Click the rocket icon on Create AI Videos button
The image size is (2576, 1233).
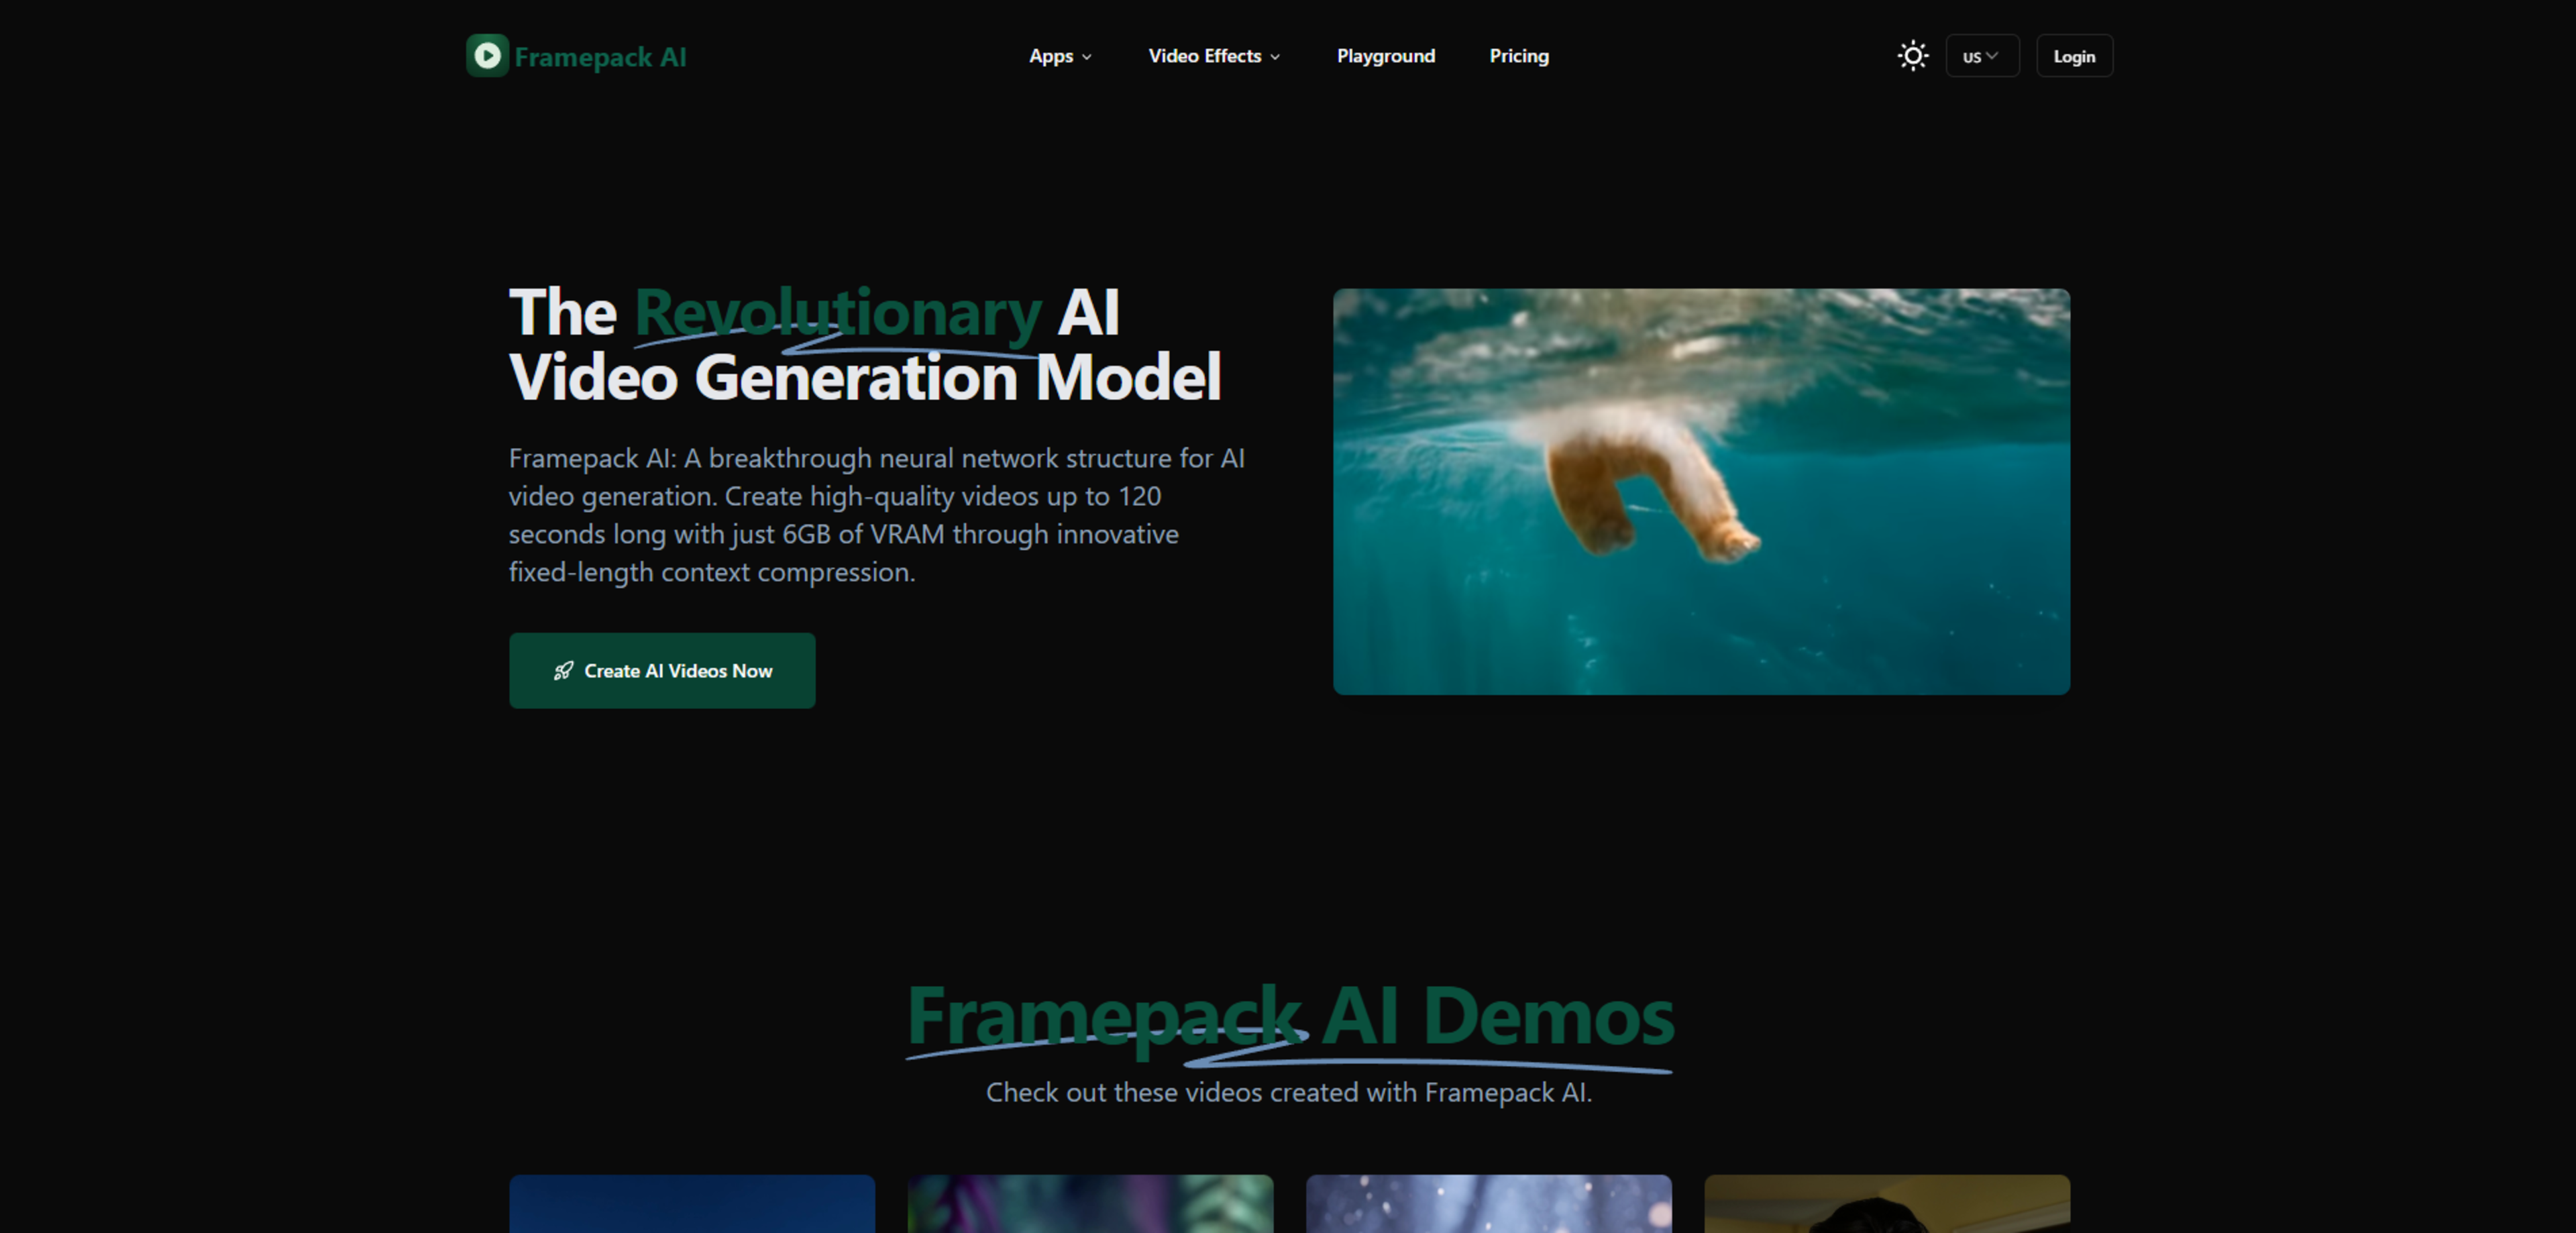pyautogui.click(x=563, y=671)
